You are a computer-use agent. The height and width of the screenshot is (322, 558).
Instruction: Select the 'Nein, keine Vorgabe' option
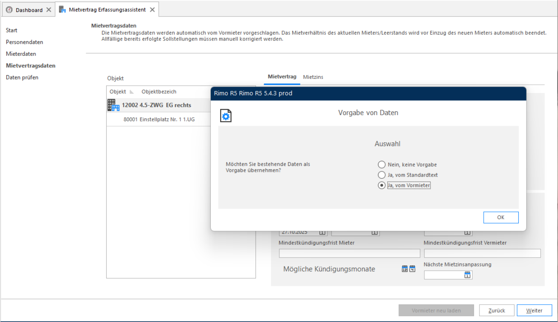(x=381, y=165)
